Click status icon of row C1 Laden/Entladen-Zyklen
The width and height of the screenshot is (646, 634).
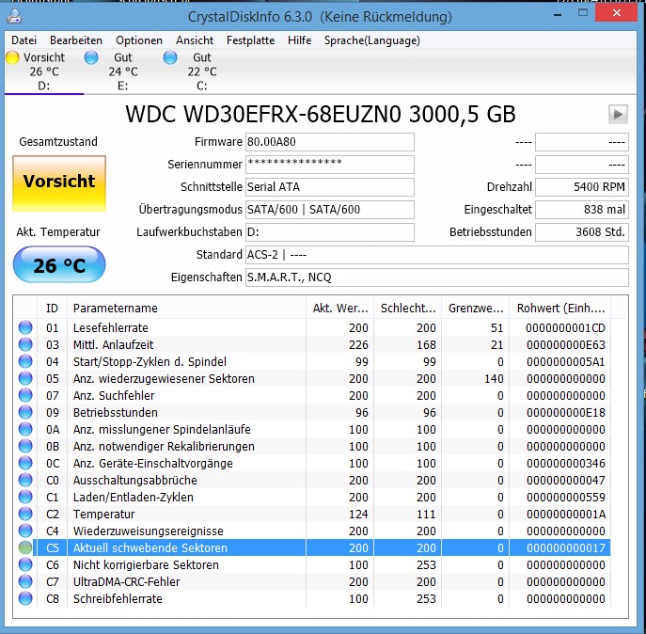[25, 497]
